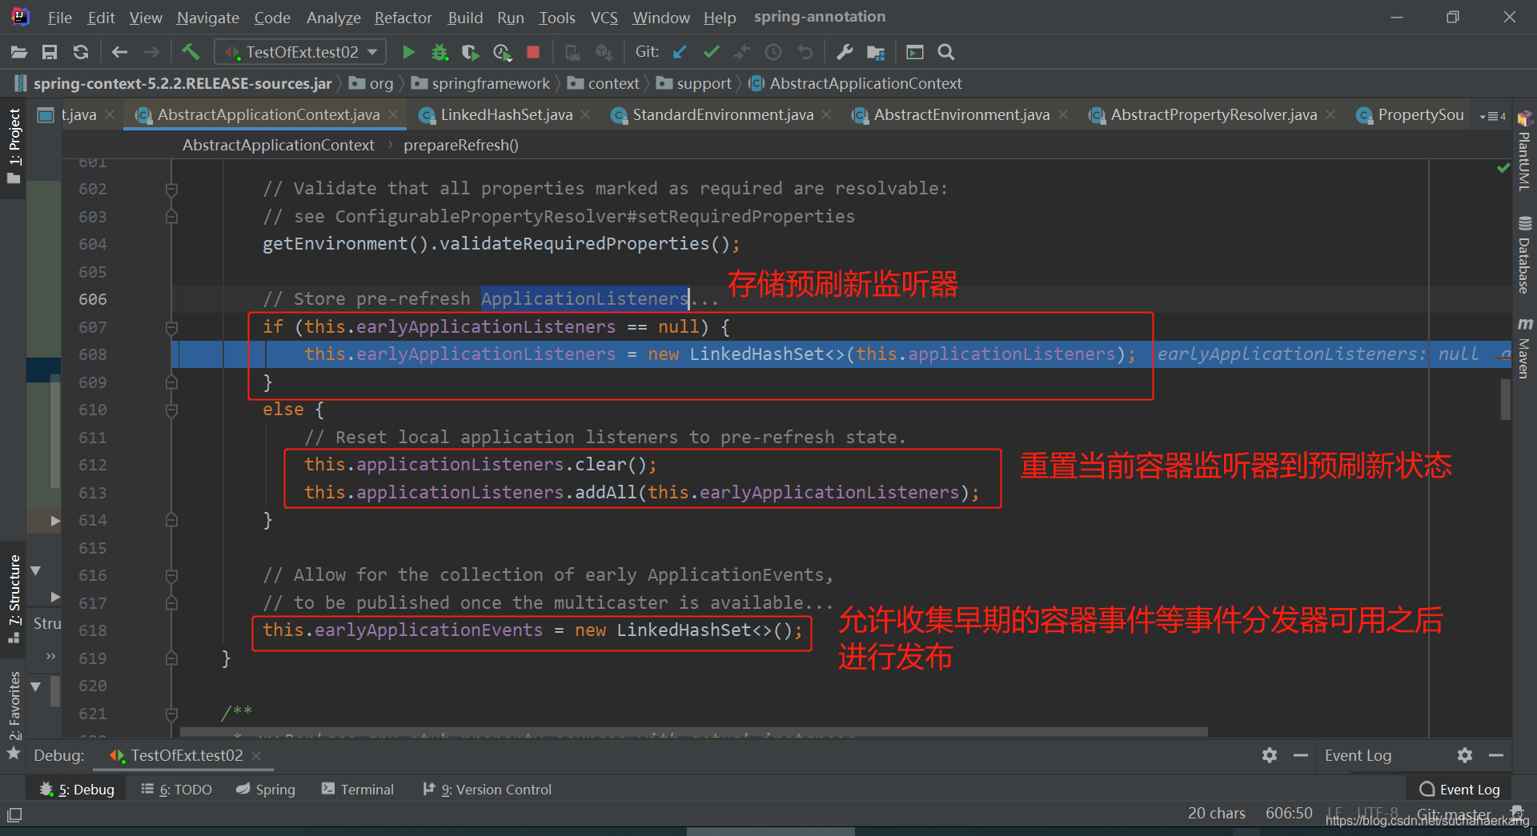Collapse the if block at line 607

[x=171, y=327]
